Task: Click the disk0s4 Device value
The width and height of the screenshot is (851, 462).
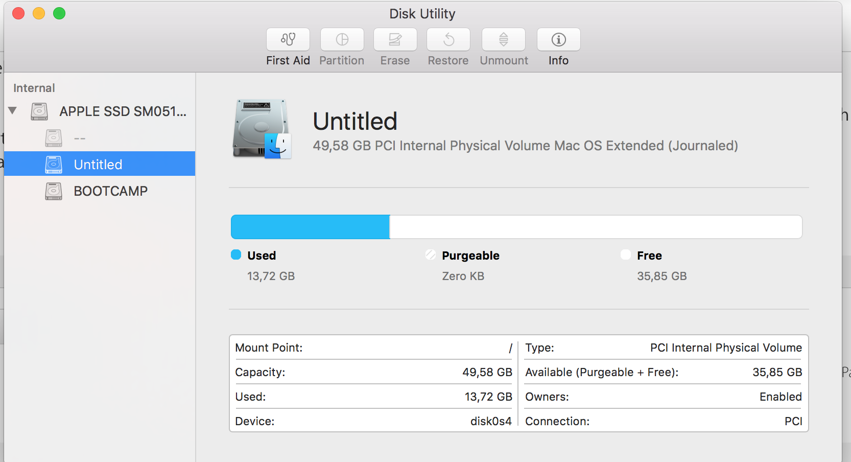Action: 491,421
